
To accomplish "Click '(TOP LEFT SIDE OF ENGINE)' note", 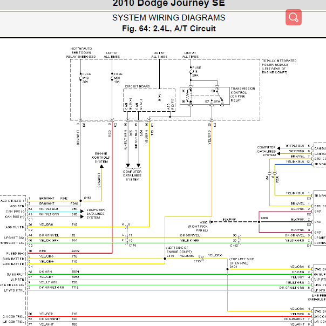I will click(241, 261).
